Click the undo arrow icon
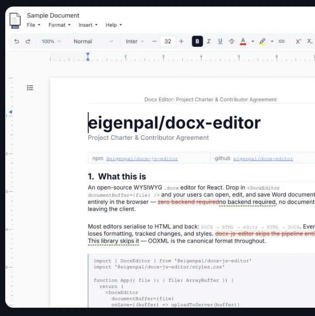 coord(17,42)
